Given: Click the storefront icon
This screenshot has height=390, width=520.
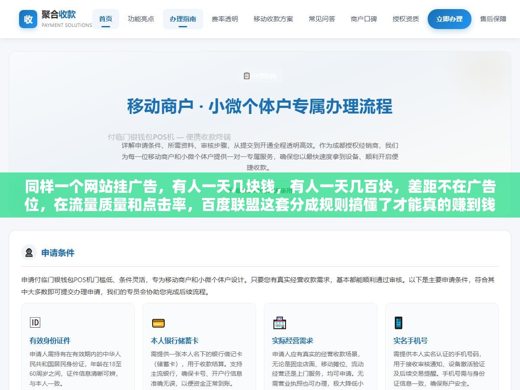Looking at the screenshot, I should [x=279, y=323].
